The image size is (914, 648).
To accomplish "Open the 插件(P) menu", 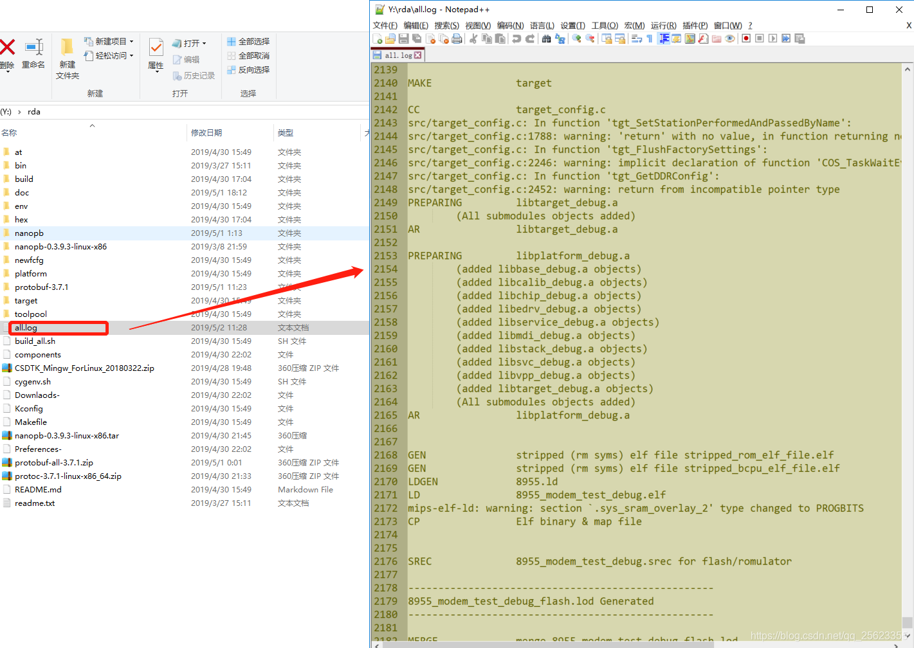I will 695,26.
